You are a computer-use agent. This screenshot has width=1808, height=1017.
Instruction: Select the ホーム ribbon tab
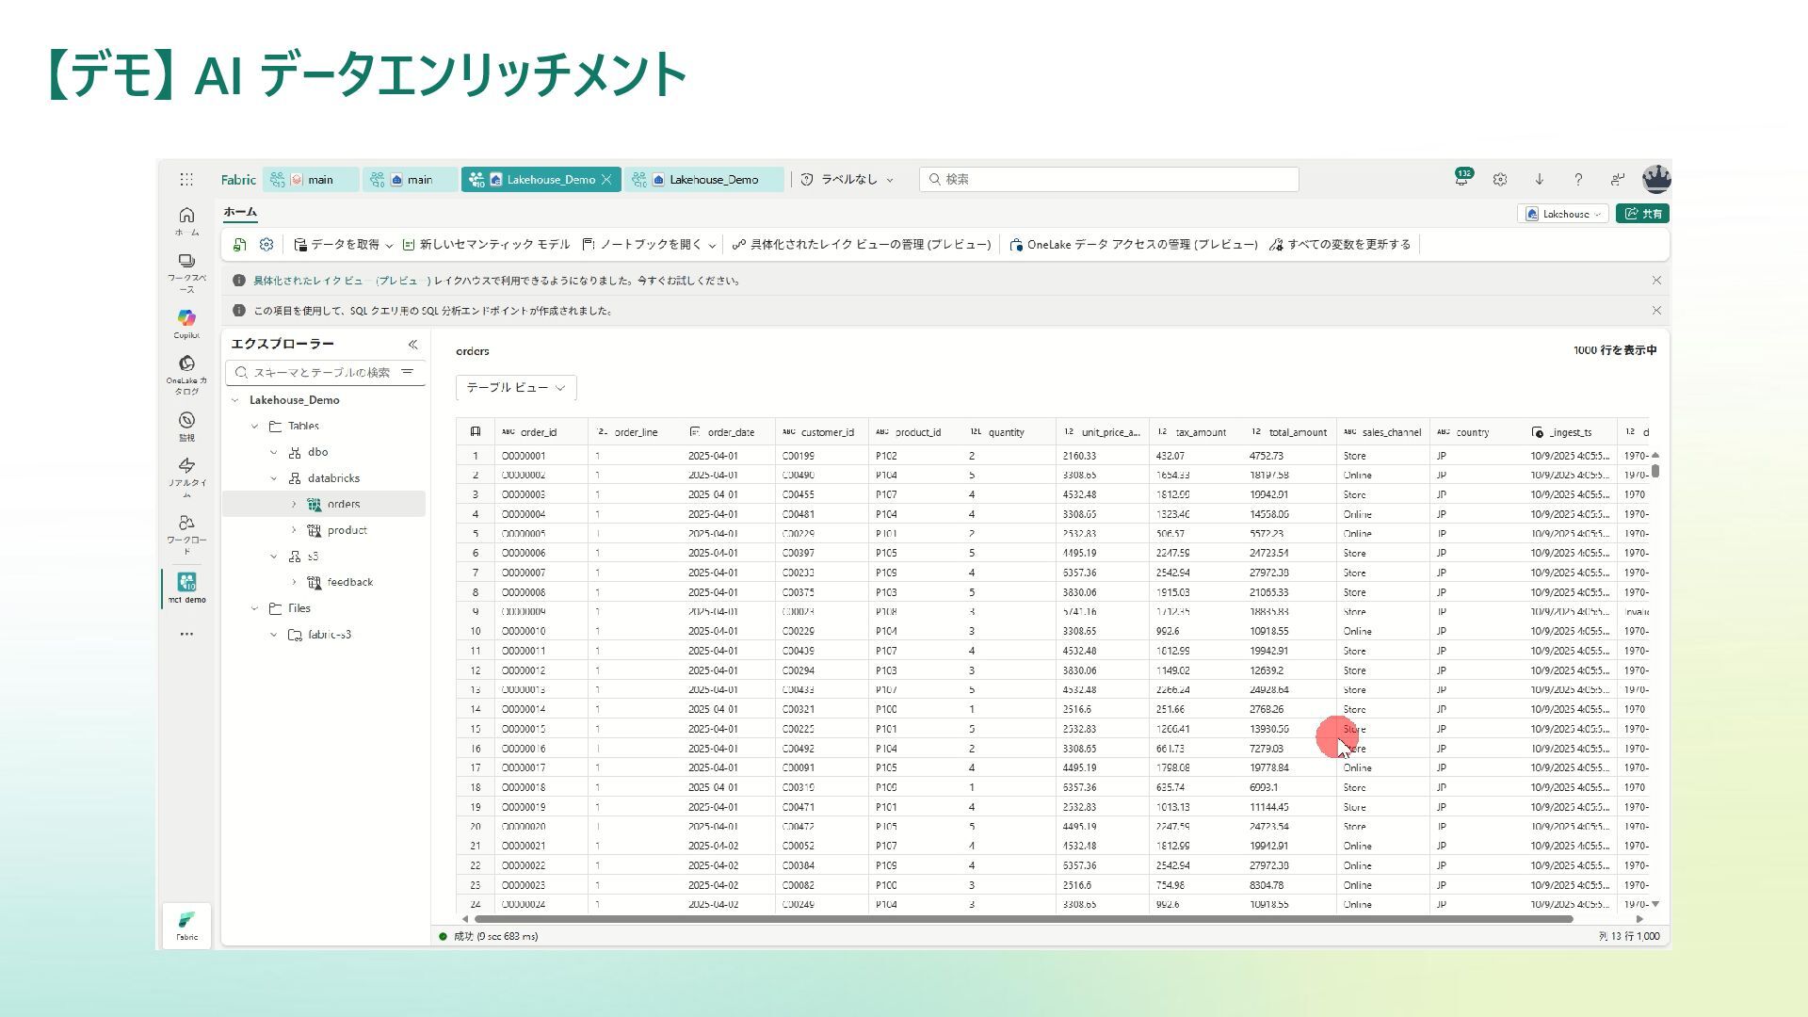(240, 213)
